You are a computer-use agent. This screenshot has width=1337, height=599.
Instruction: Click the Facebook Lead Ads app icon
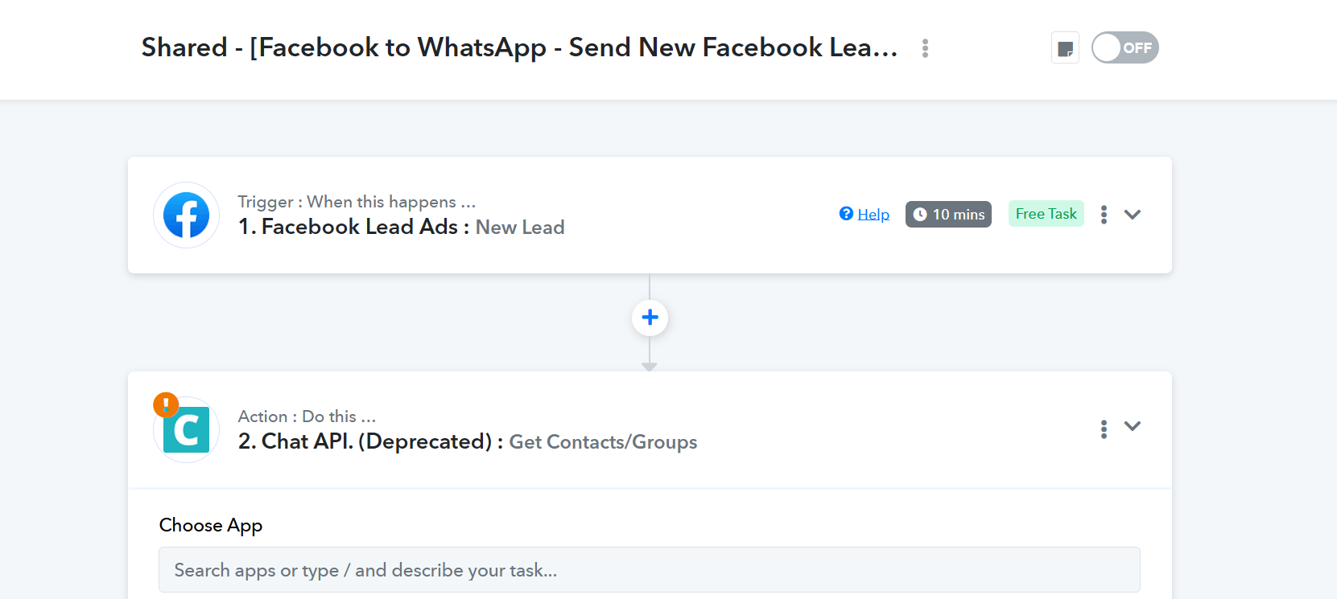[187, 215]
